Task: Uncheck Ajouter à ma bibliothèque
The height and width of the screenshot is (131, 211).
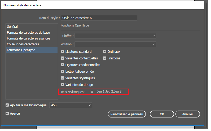Action: pos(7,105)
